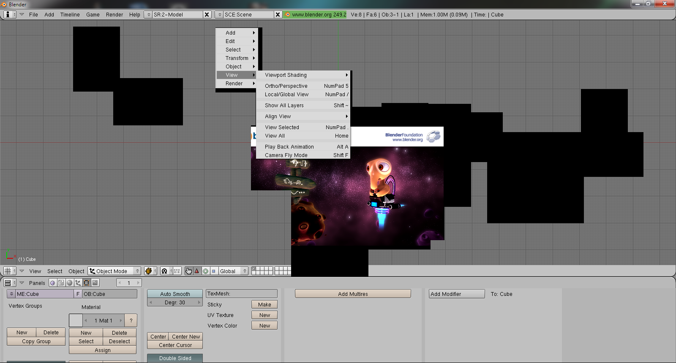This screenshot has height=363, width=676.
Task: Click the Blender logo beside www.blender.org
Action: pos(288,14)
